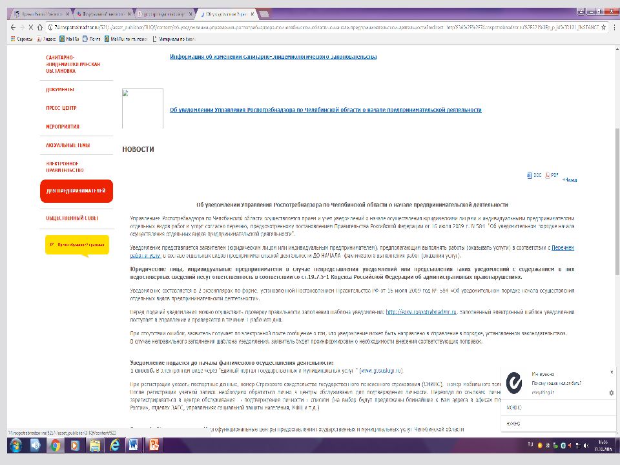Open File Explorer from taskbar
620x465 pixels.
coord(94,445)
